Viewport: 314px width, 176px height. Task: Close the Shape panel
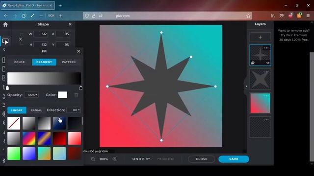pyautogui.click(x=70, y=24)
